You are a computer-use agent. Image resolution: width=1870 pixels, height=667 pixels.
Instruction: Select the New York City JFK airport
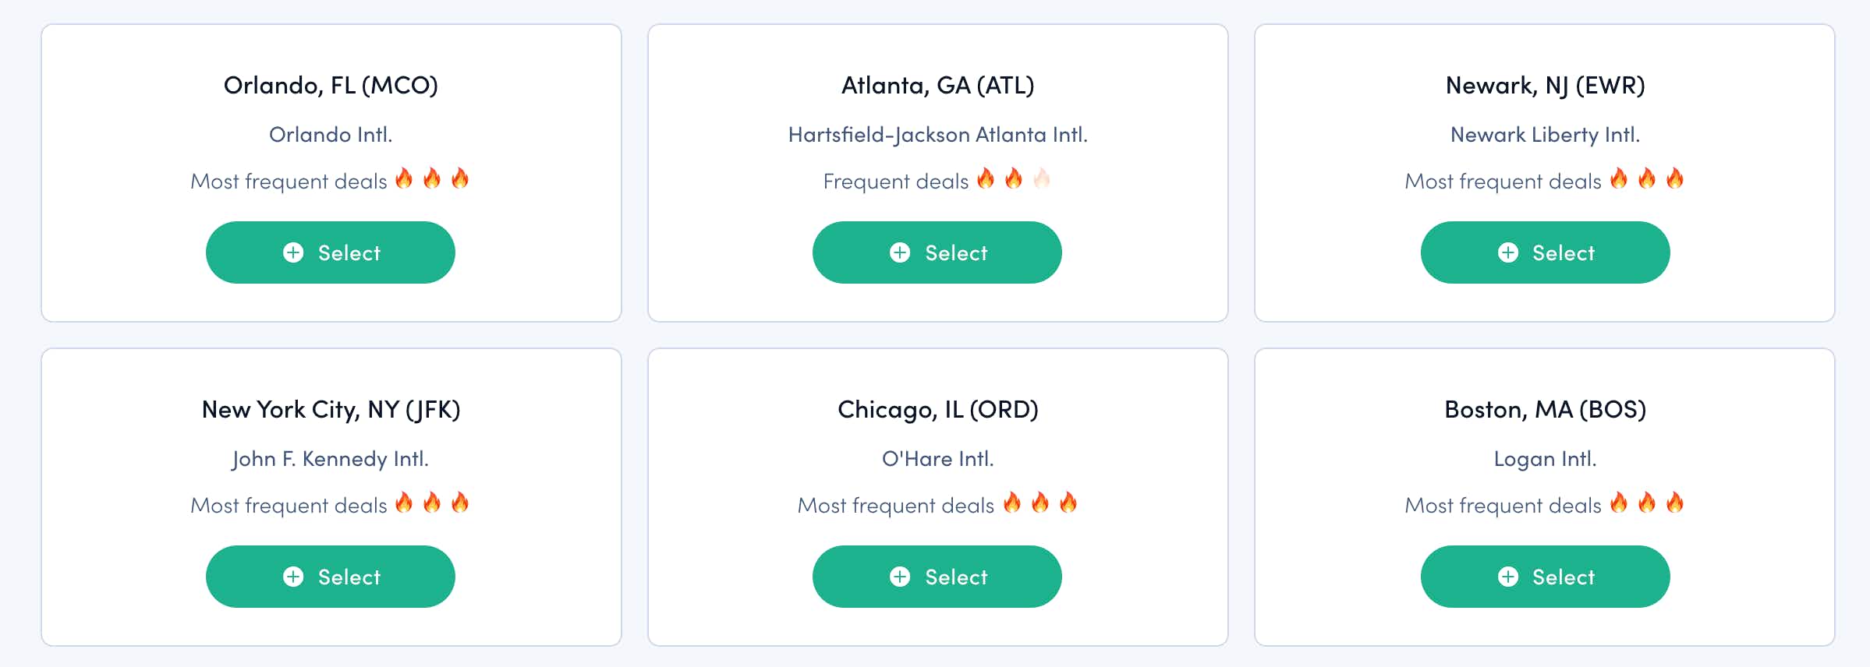(331, 577)
